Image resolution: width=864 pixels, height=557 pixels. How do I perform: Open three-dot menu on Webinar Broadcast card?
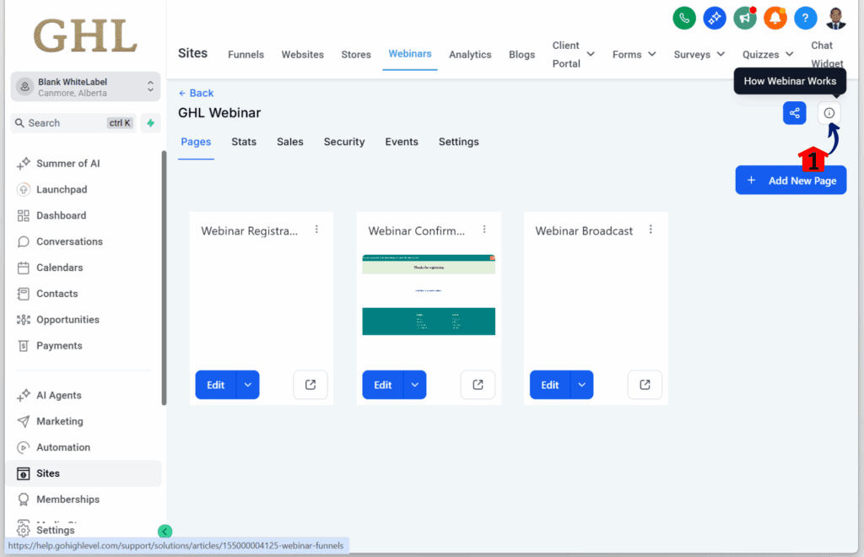pyautogui.click(x=651, y=230)
